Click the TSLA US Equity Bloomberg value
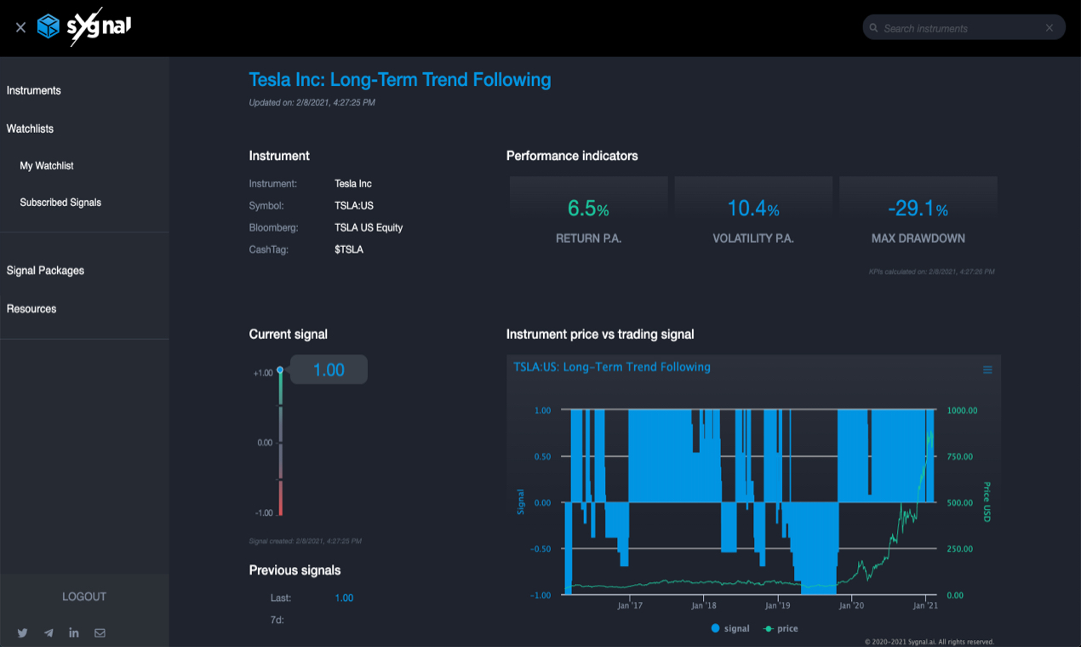1081x647 pixels. pyautogui.click(x=369, y=227)
